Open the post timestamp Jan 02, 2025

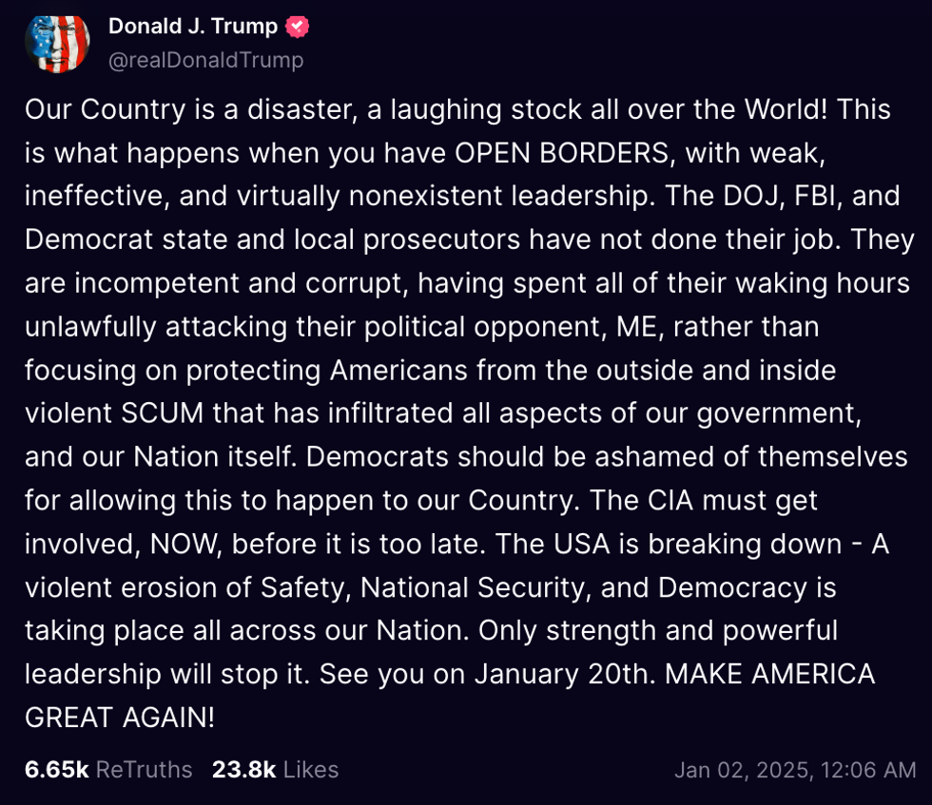pos(797,770)
